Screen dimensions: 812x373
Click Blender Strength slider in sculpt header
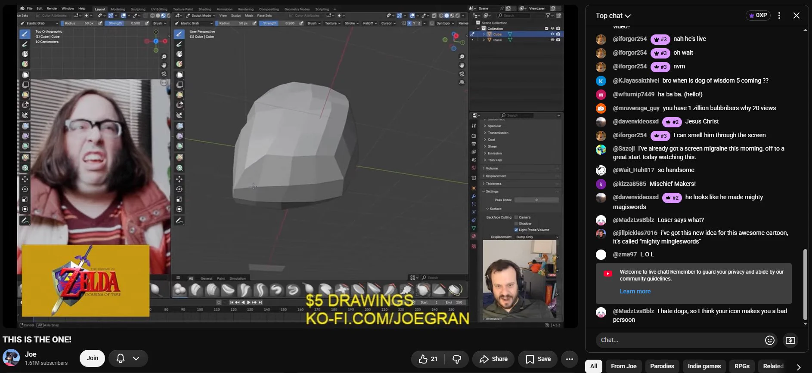click(x=278, y=23)
